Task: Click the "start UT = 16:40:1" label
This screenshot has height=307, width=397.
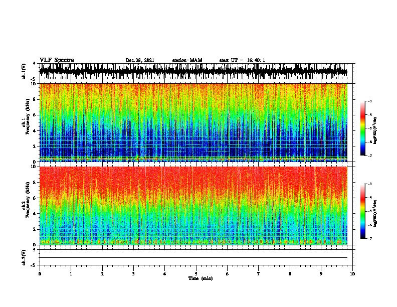Action: 242,60
